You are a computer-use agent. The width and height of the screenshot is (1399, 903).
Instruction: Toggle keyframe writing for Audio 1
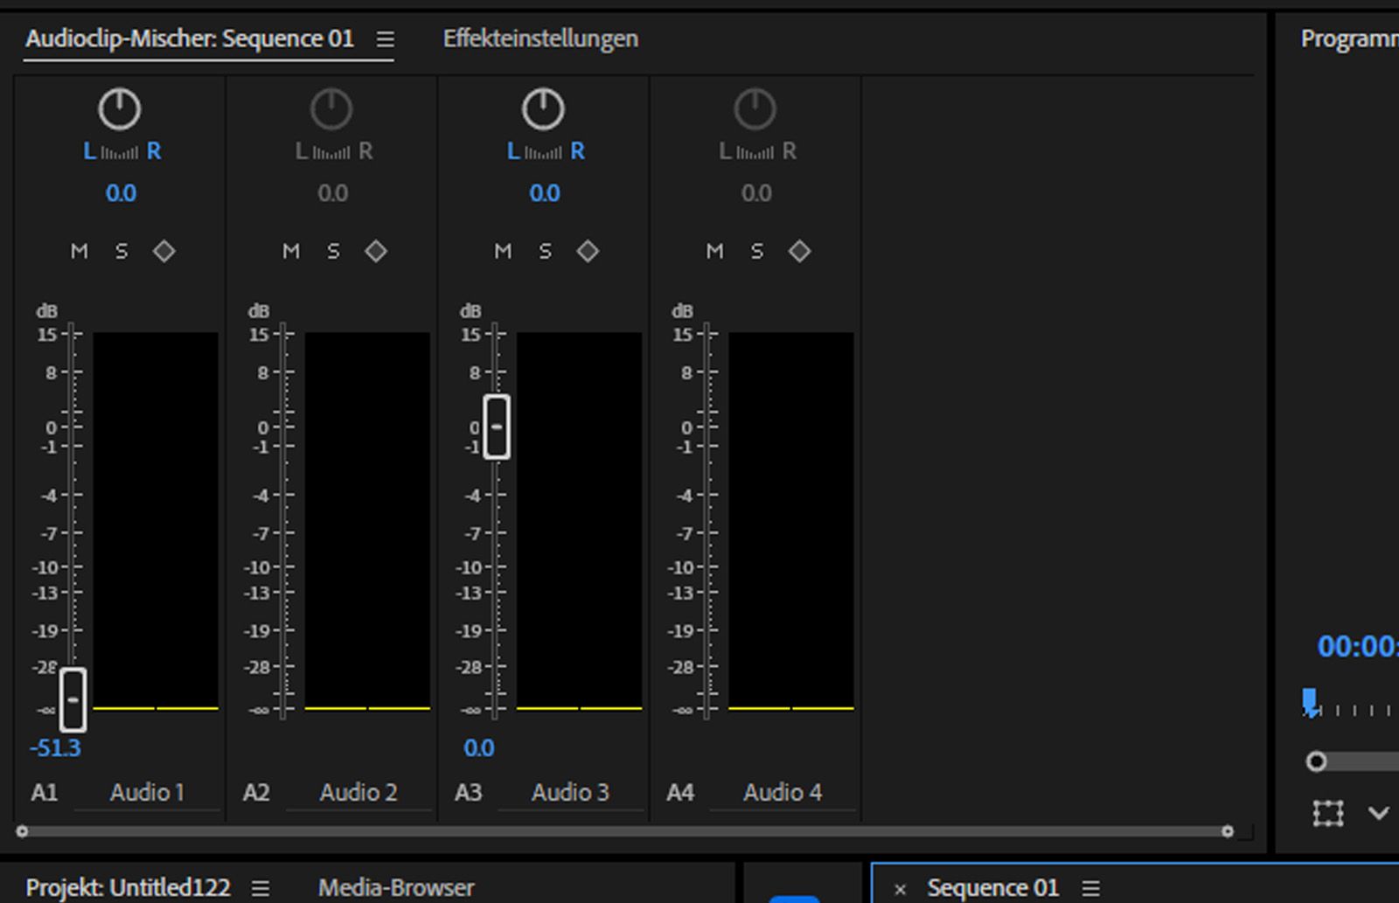tap(164, 252)
